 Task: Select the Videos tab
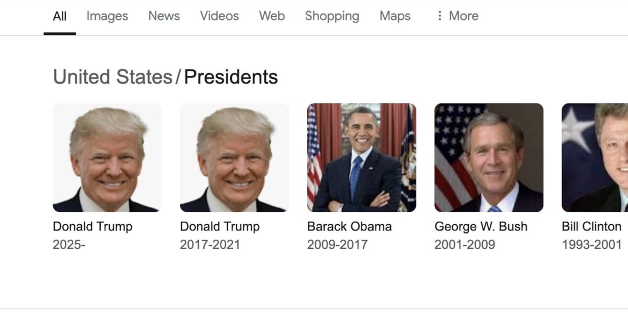point(219,16)
